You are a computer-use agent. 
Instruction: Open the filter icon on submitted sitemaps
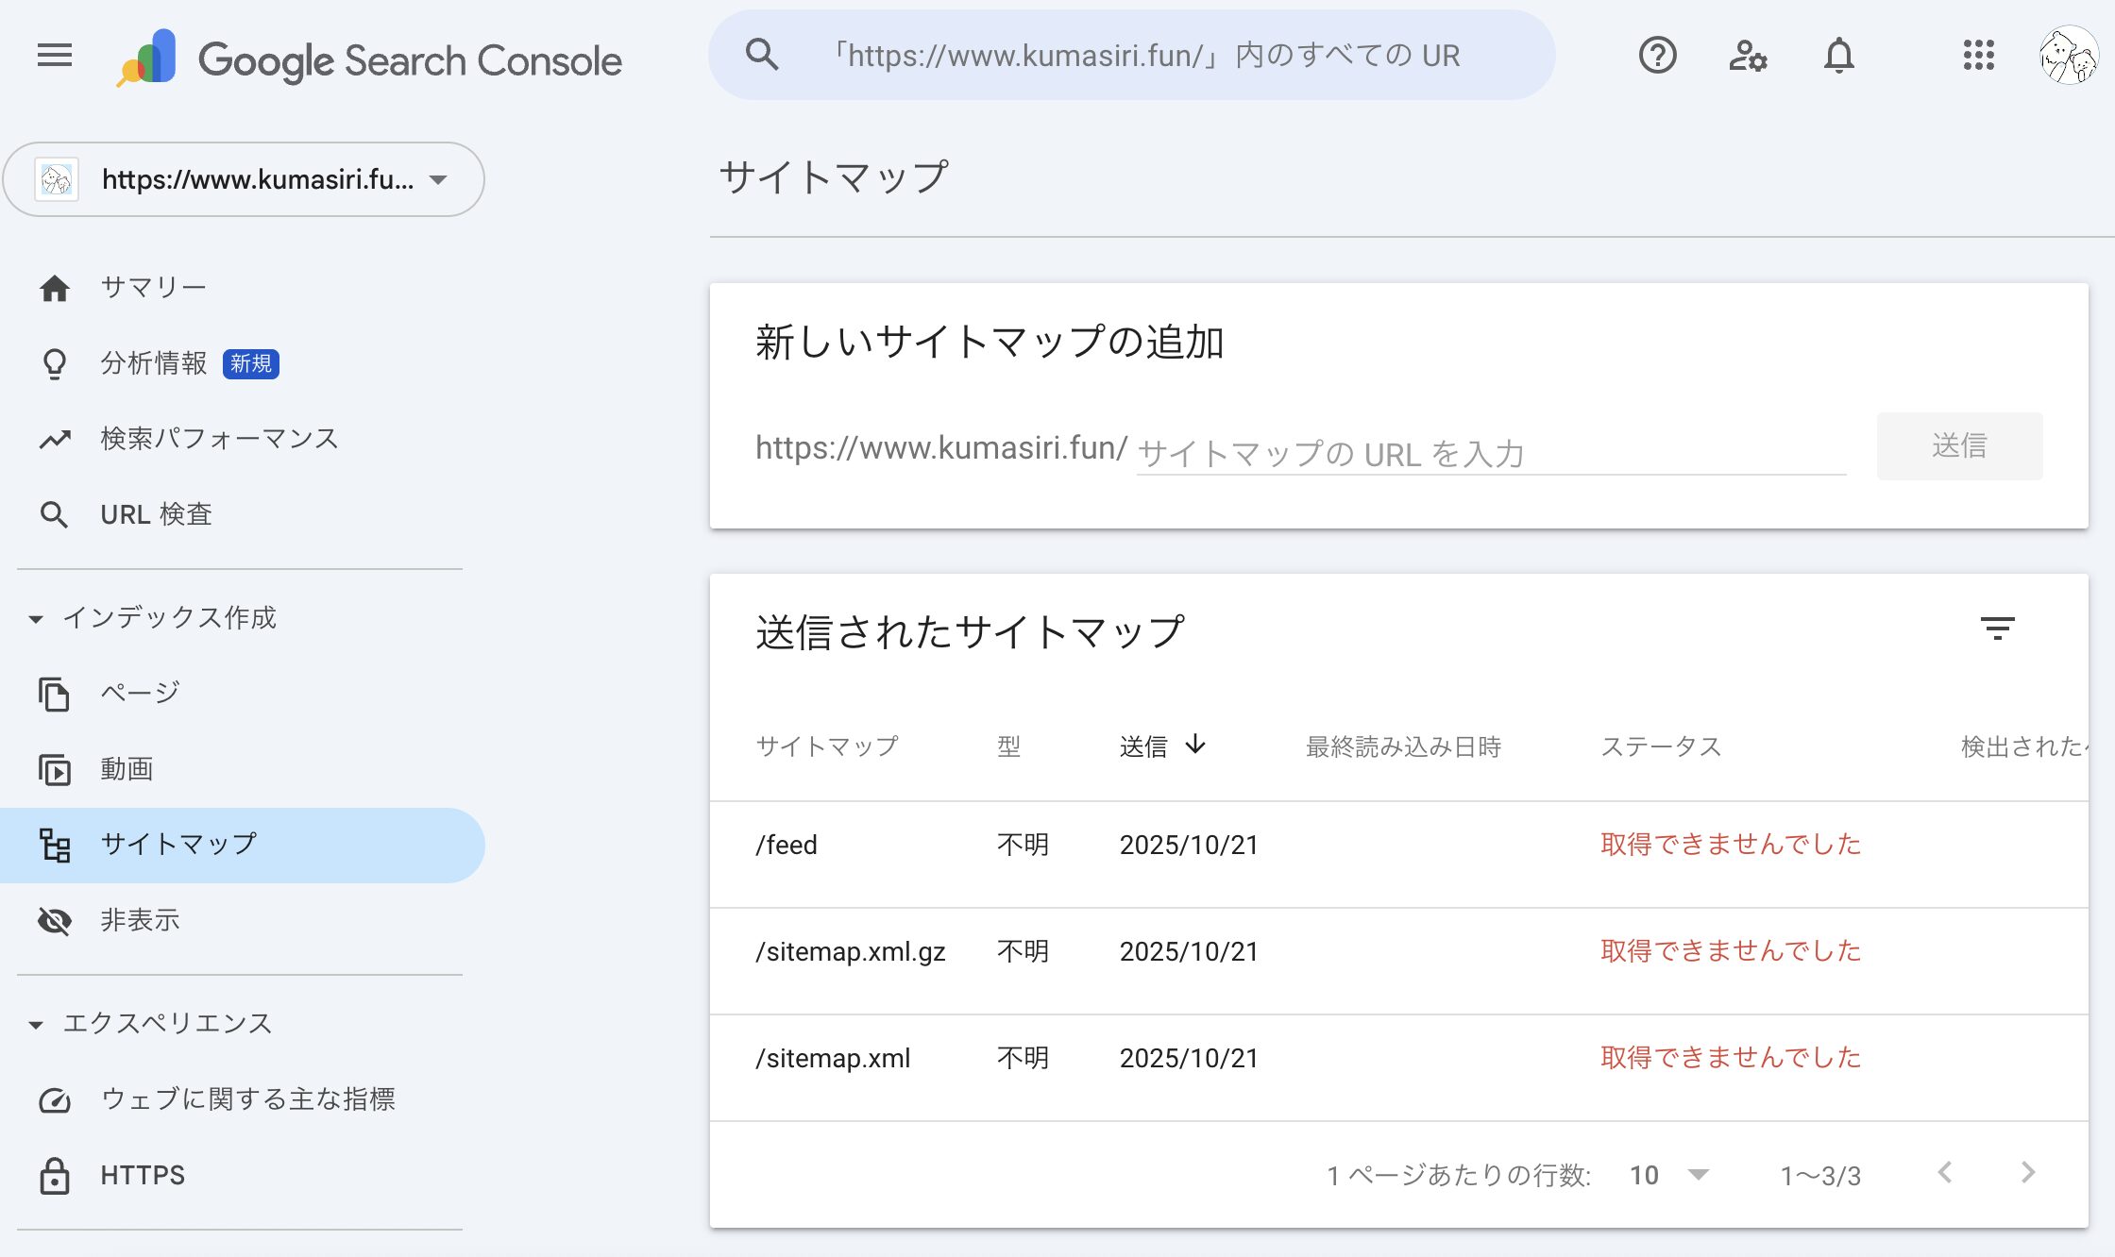click(1996, 629)
